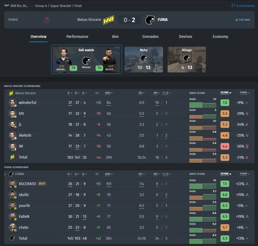The image size is (258, 246).
Task: Click the form trend arrow for iM
Action: click(x=247, y=146)
